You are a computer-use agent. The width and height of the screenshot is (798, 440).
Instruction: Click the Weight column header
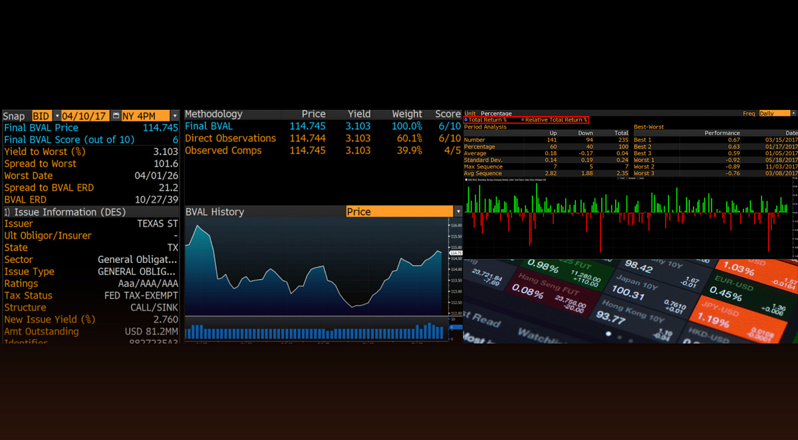(407, 114)
